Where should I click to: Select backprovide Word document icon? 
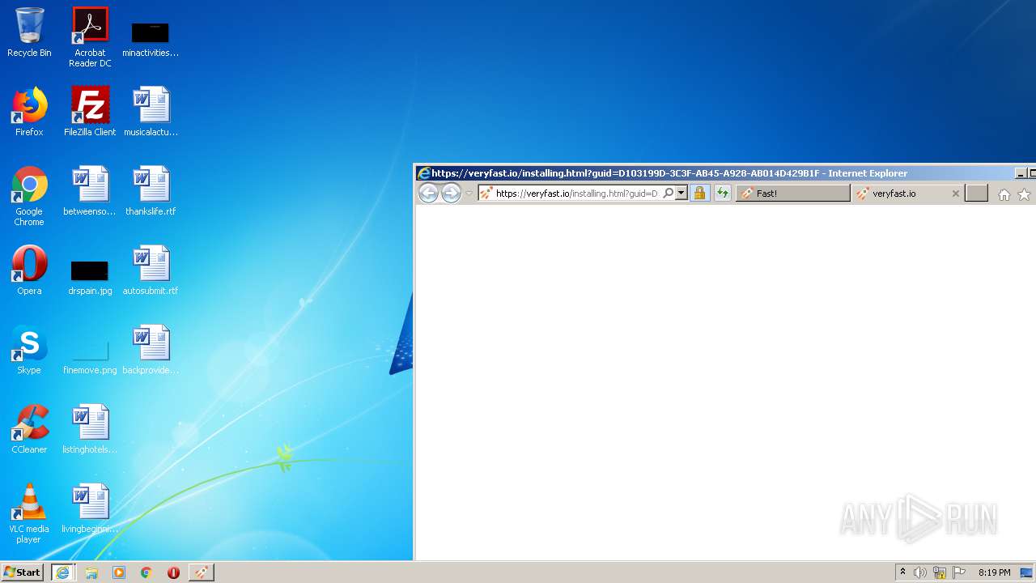pyautogui.click(x=151, y=350)
